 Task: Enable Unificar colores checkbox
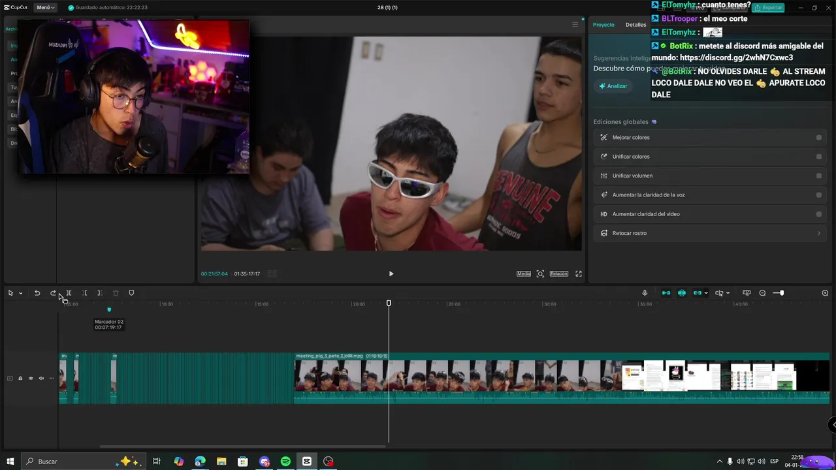click(x=818, y=157)
